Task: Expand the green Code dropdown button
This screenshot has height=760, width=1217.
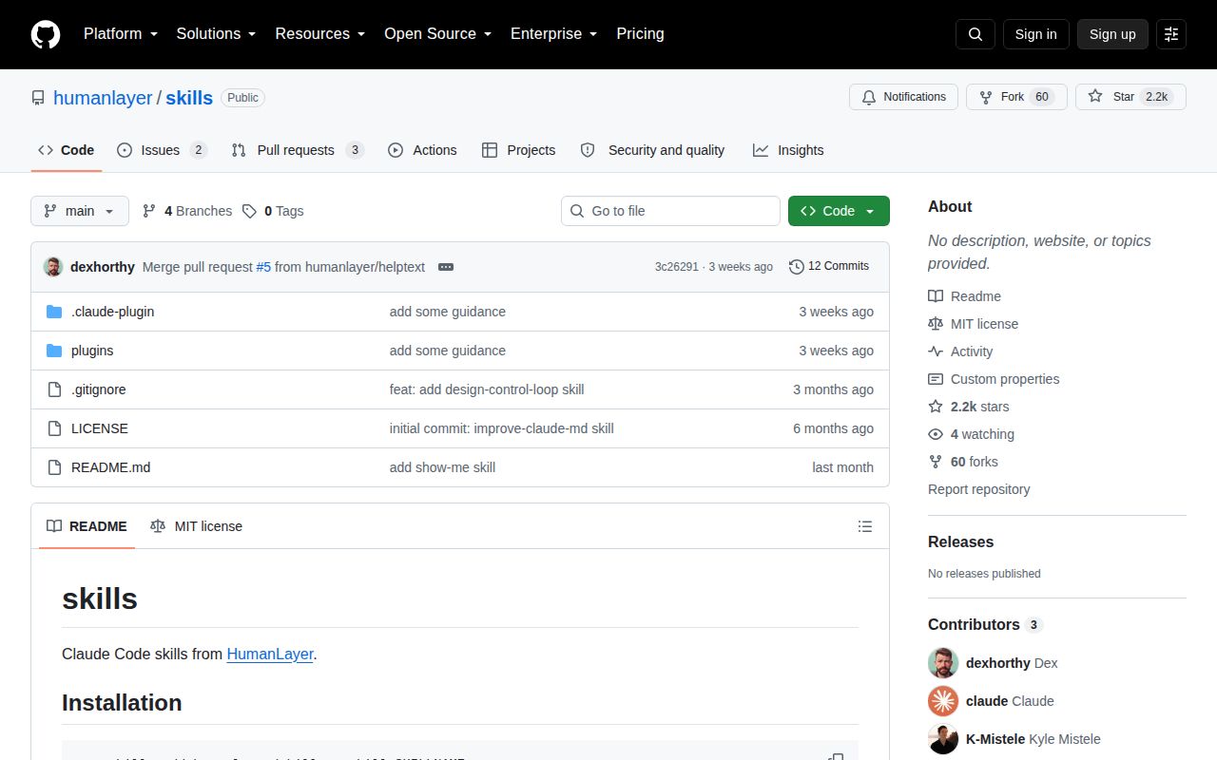Action: (x=839, y=211)
